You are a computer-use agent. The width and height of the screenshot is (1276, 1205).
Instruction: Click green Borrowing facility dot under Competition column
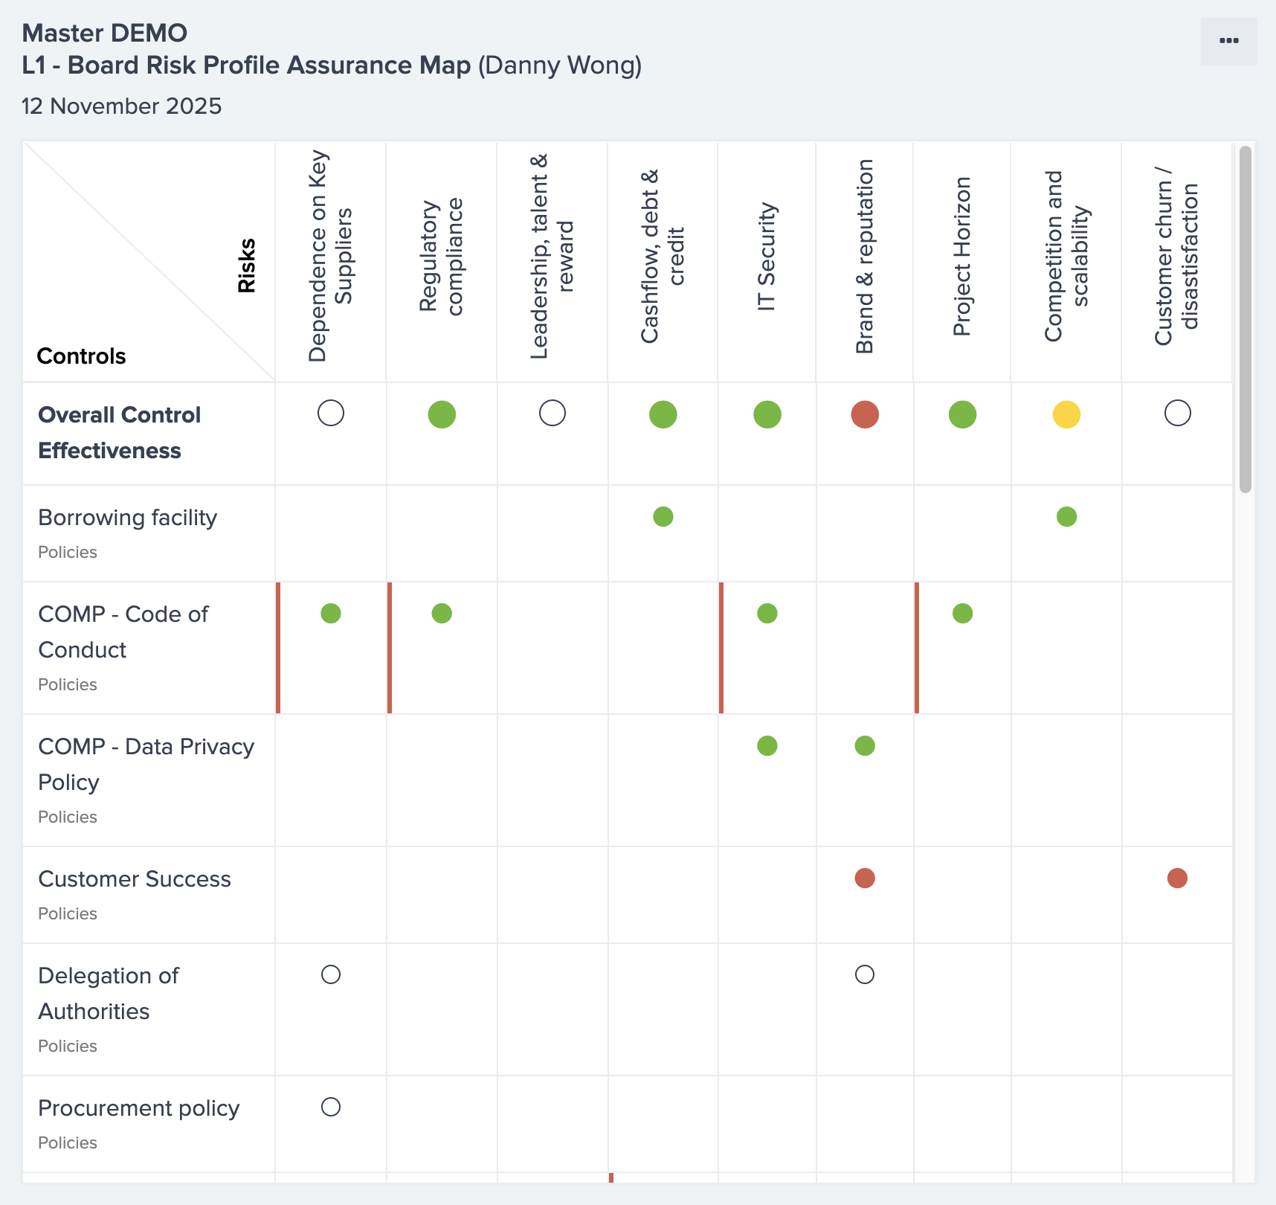pyautogui.click(x=1066, y=516)
